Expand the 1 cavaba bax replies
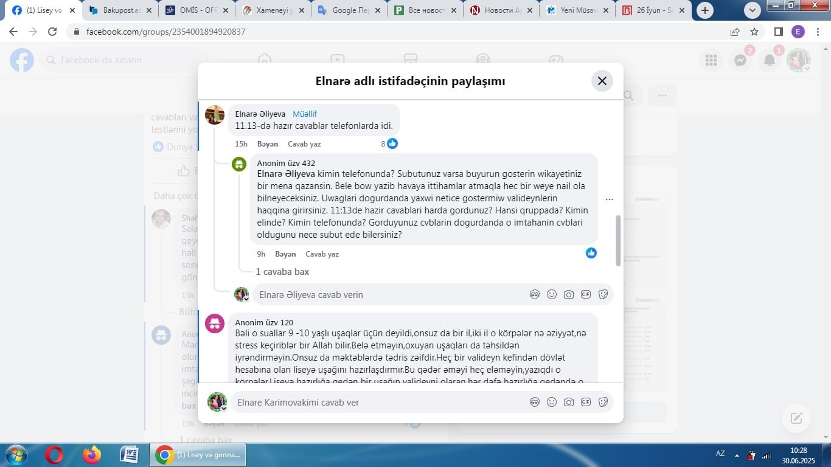This screenshot has height=467, width=831. click(x=282, y=272)
